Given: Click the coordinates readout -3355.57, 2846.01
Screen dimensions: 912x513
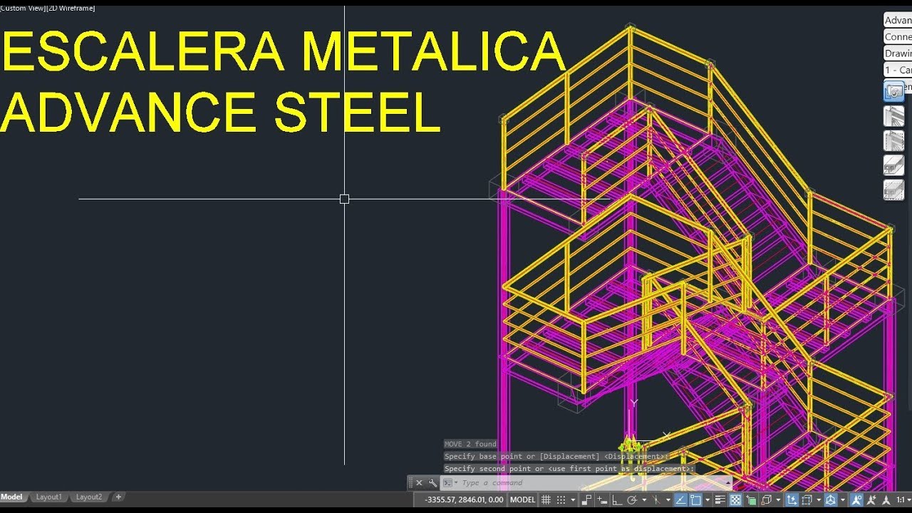Looking at the screenshot, I should tap(464, 499).
